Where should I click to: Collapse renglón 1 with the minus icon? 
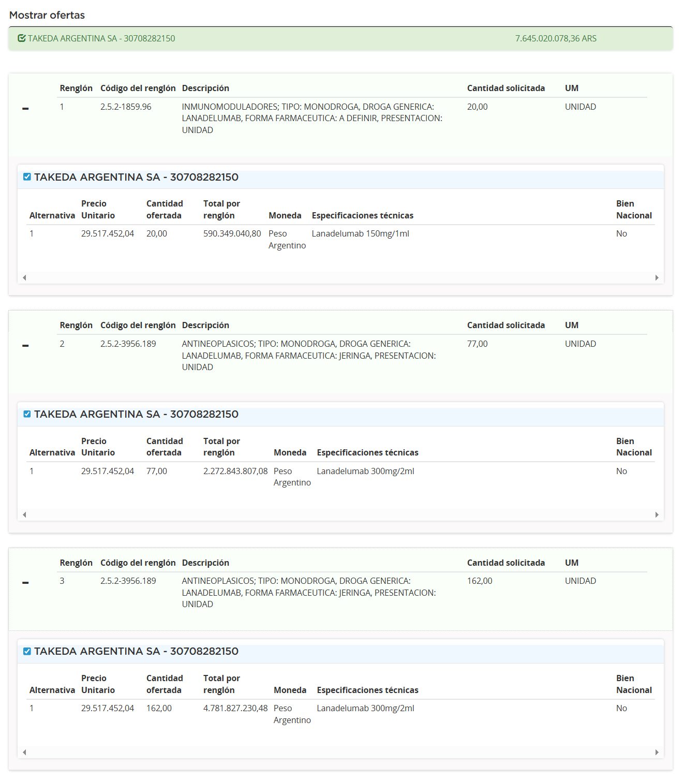[x=25, y=109]
